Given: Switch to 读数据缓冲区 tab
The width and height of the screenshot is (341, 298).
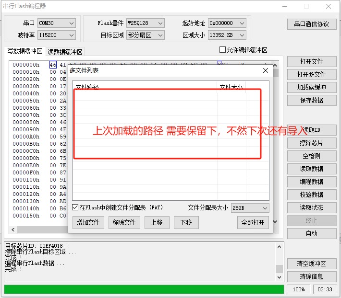Looking at the screenshot, I should pos(65,52).
